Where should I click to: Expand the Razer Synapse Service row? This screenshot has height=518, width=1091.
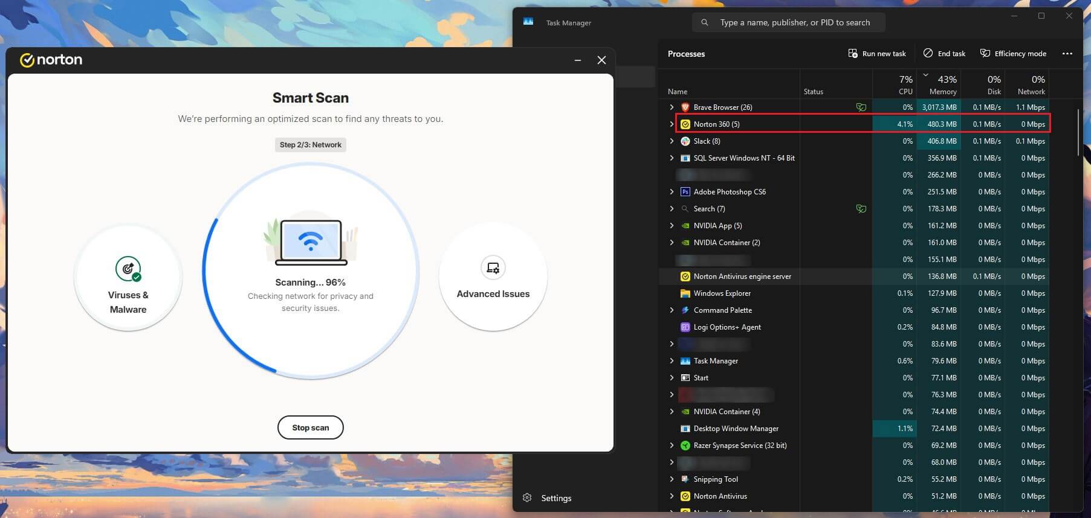(x=672, y=446)
